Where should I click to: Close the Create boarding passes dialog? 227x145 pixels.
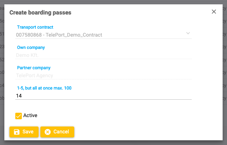(214, 12)
